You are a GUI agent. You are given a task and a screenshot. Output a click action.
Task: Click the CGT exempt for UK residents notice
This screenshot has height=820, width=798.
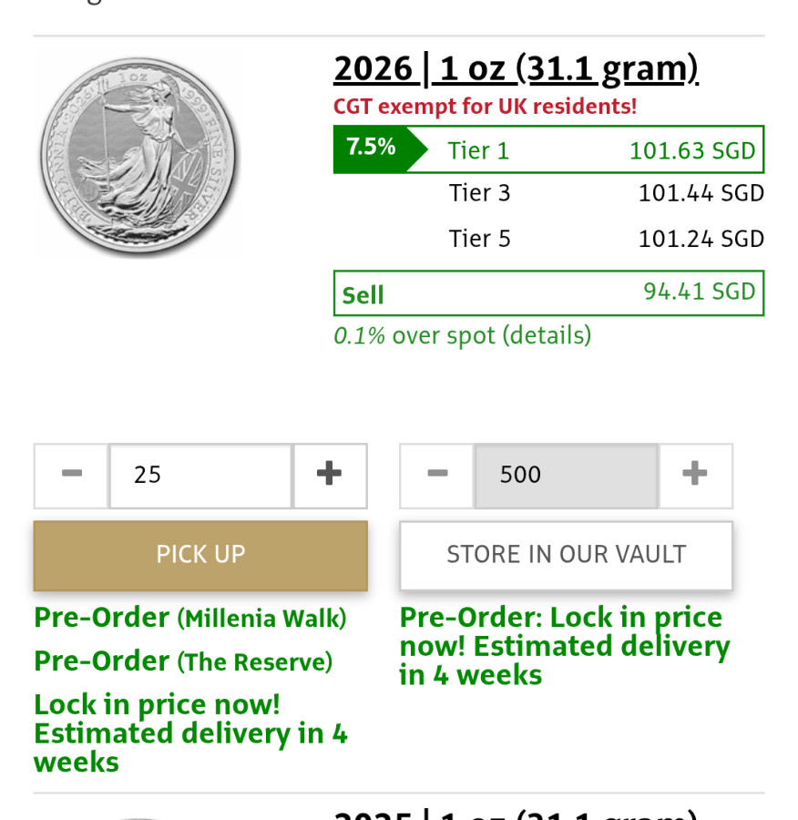pos(485,107)
